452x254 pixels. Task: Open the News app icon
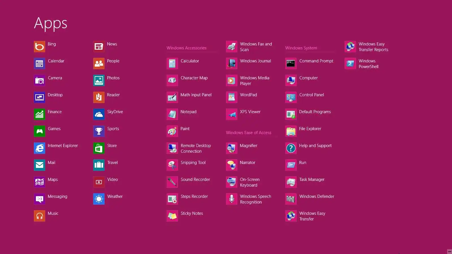pyautogui.click(x=99, y=47)
